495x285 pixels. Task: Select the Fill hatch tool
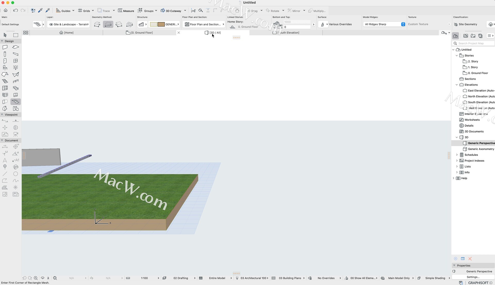point(5,187)
